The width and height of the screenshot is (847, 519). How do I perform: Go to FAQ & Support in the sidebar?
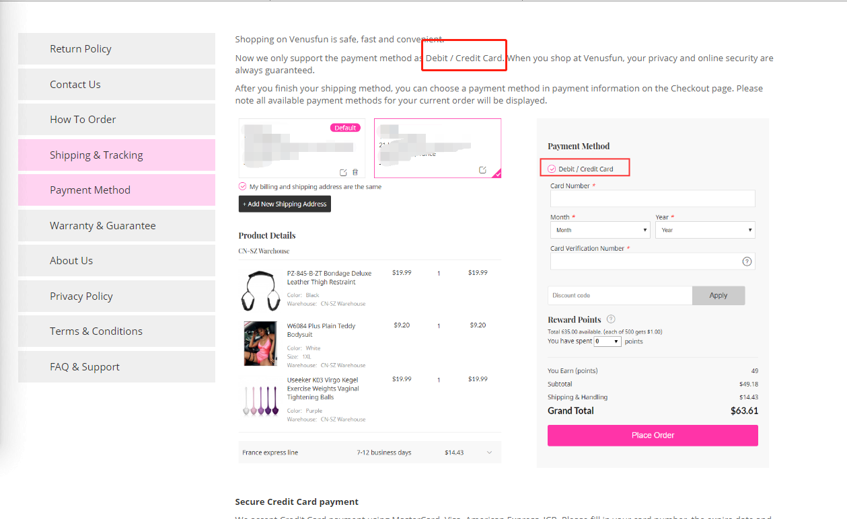pyautogui.click(x=116, y=367)
